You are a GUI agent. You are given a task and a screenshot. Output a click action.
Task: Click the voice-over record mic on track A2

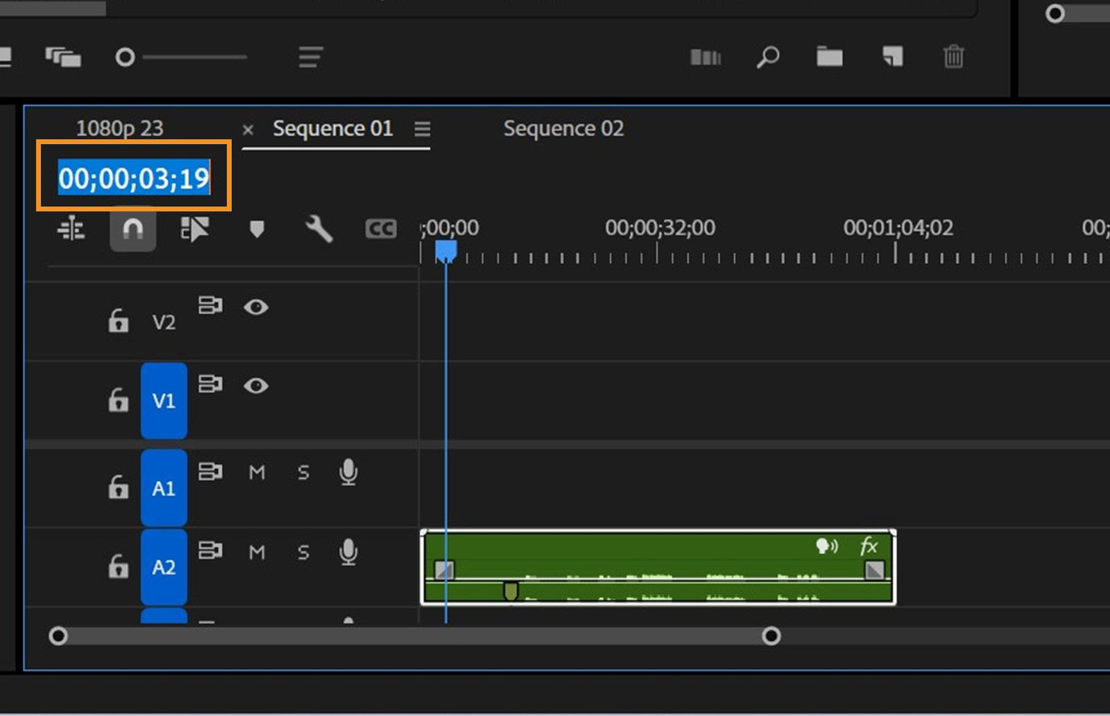pos(348,552)
